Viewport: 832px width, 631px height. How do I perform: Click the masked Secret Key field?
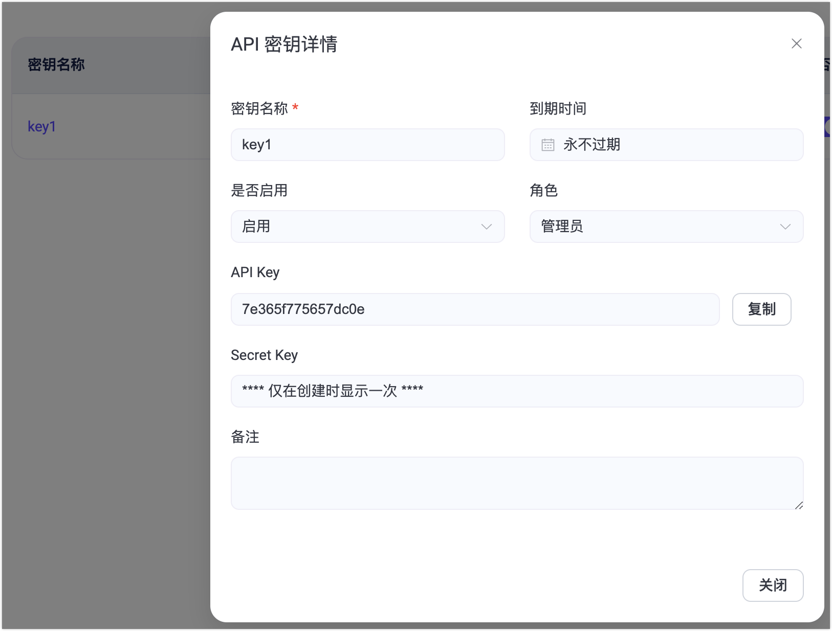click(517, 391)
